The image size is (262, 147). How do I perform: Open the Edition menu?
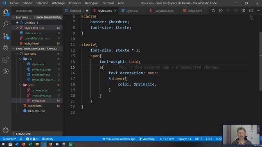pos(27,3)
